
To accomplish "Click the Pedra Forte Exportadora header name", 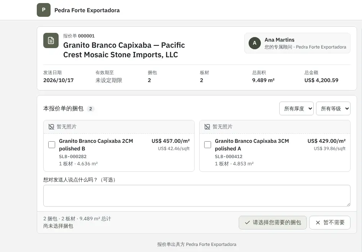I will point(87,10).
